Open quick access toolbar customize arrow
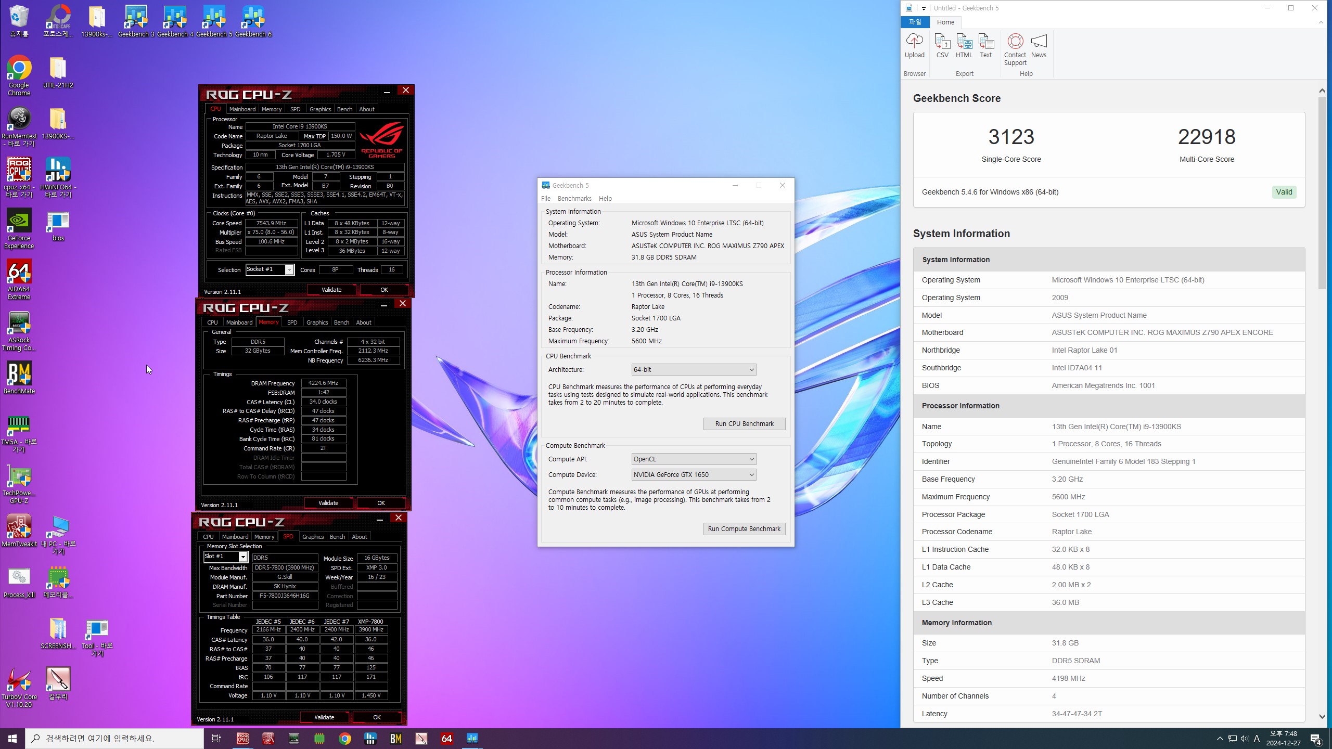 [924, 8]
